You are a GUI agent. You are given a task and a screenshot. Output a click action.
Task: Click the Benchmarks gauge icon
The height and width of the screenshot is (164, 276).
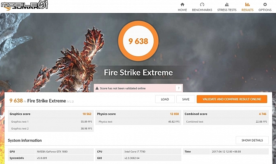click(202, 4)
